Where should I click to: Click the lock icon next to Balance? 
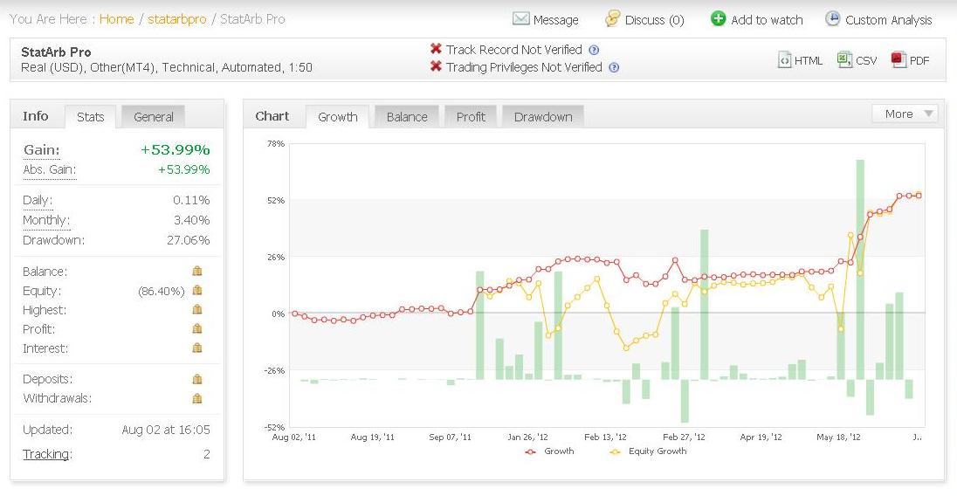coord(197,271)
